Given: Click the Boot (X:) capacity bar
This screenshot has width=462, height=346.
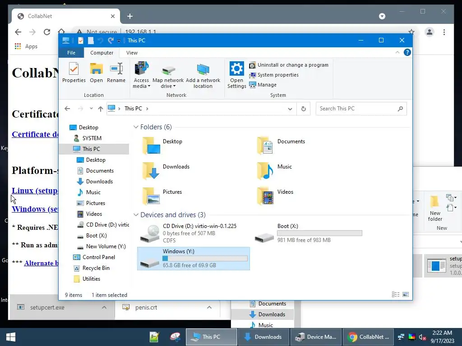Looking at the screenshot, I should pyautogui.click(x=319, y=233).
